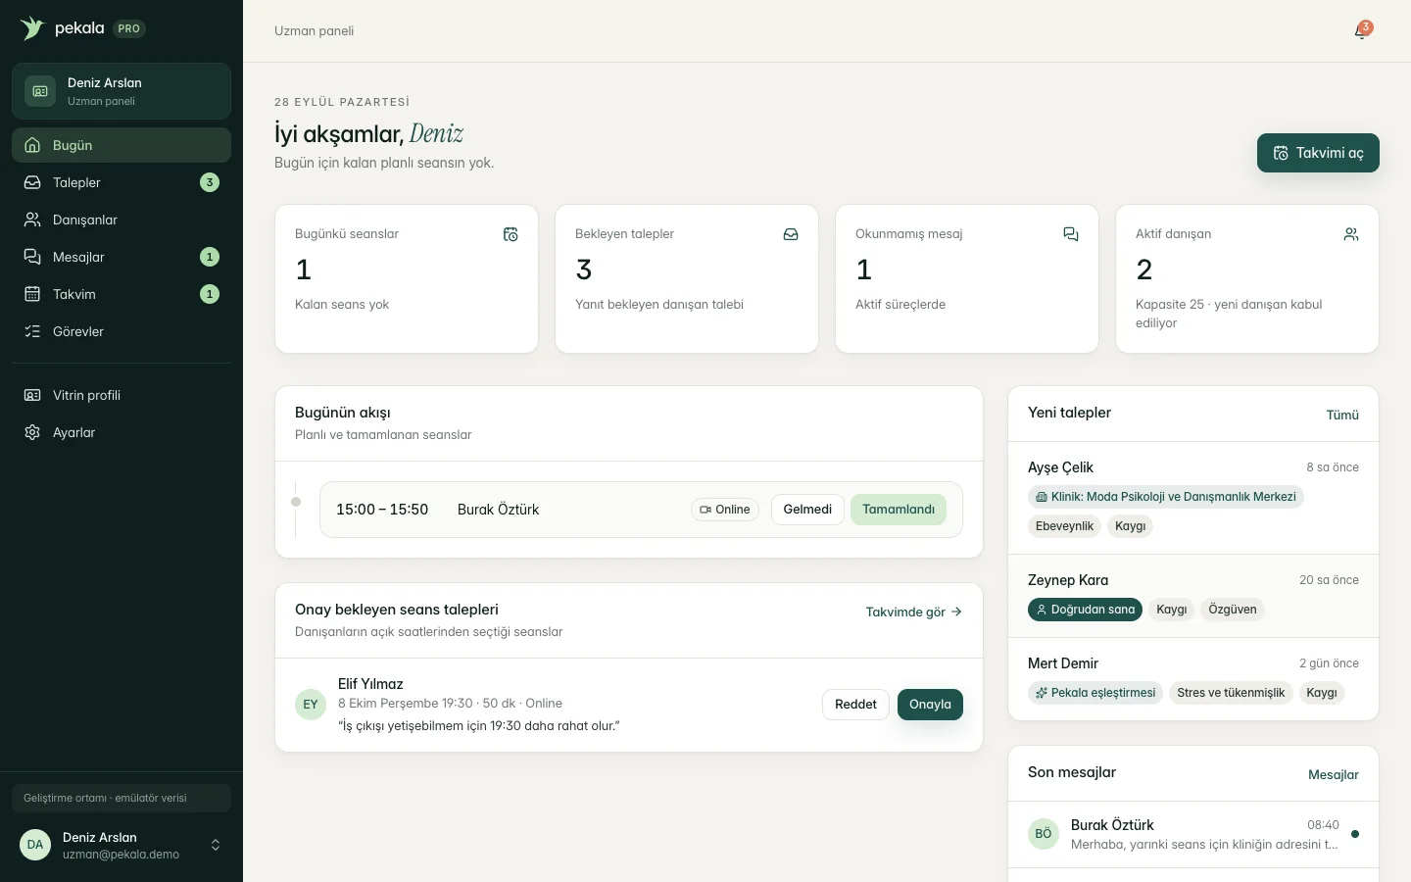Click the Stres ve tükenmişlik tag
1411x882 pixels.
(1231, 693)
